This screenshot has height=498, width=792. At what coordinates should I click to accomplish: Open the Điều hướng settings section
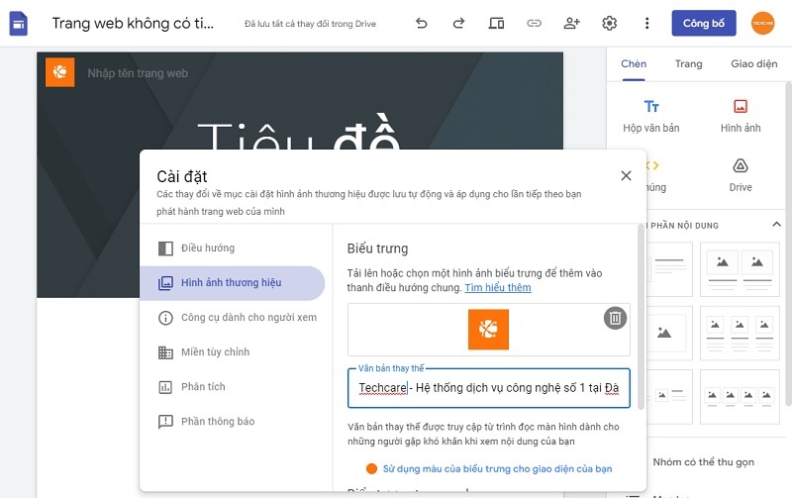coord(233,248)
